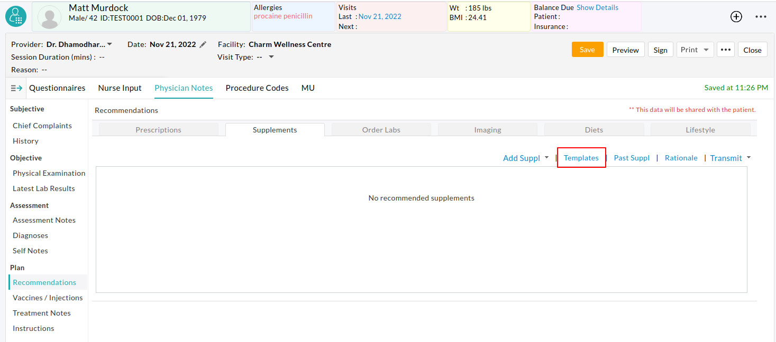
Task: Expand the Add Suppl dropdown
Action: click(546, 157)
